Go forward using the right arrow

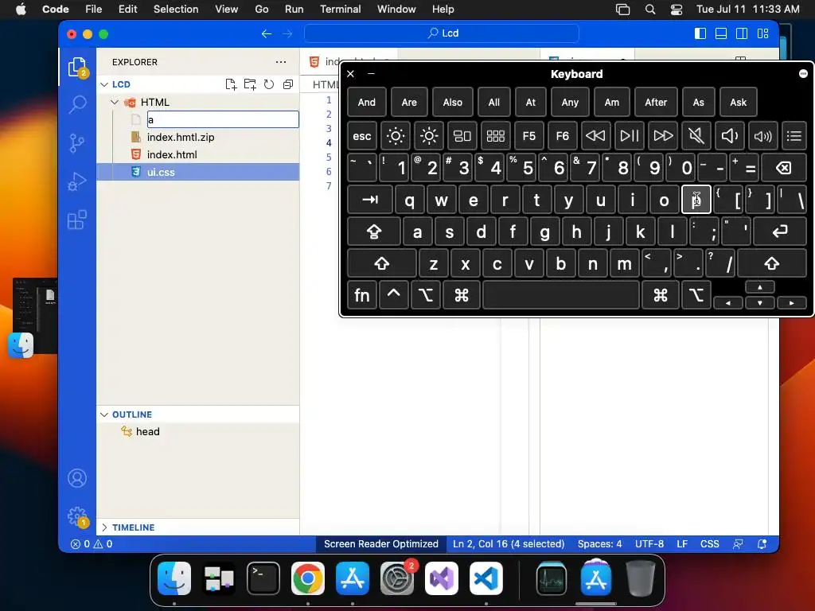click(287, 33)
